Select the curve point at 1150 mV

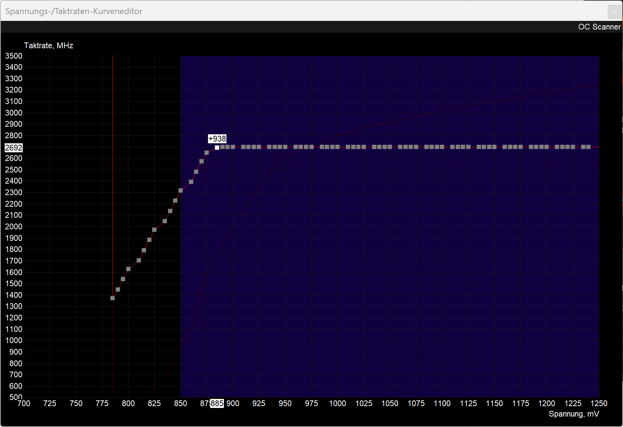tap(494, 147)
